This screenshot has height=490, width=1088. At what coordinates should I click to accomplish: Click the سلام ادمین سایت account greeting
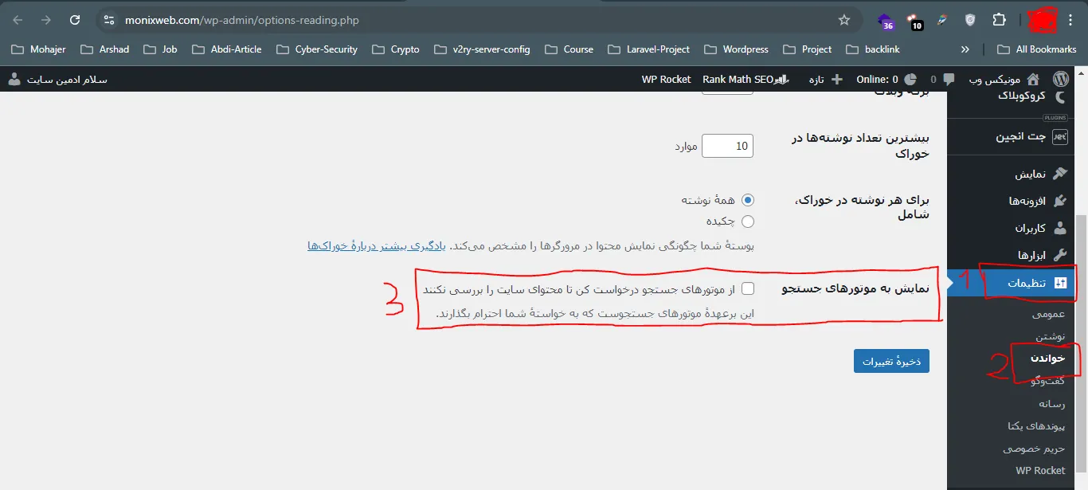coord(67,80)
